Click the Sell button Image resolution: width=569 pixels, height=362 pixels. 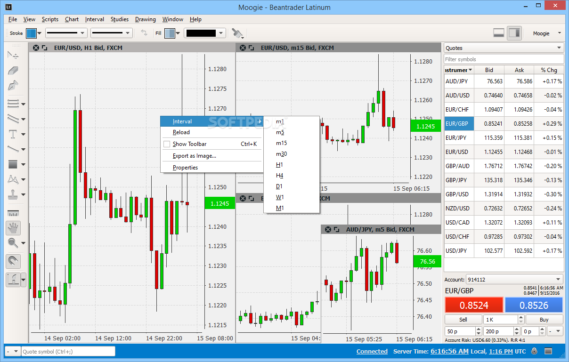[463, 320]
